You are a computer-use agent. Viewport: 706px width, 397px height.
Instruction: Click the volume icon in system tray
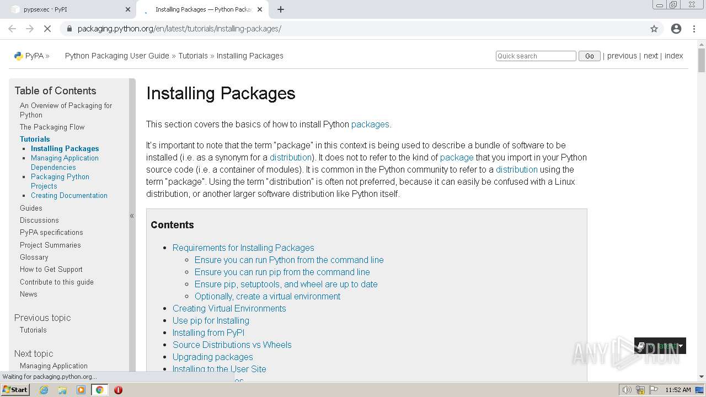pos(627,390)
